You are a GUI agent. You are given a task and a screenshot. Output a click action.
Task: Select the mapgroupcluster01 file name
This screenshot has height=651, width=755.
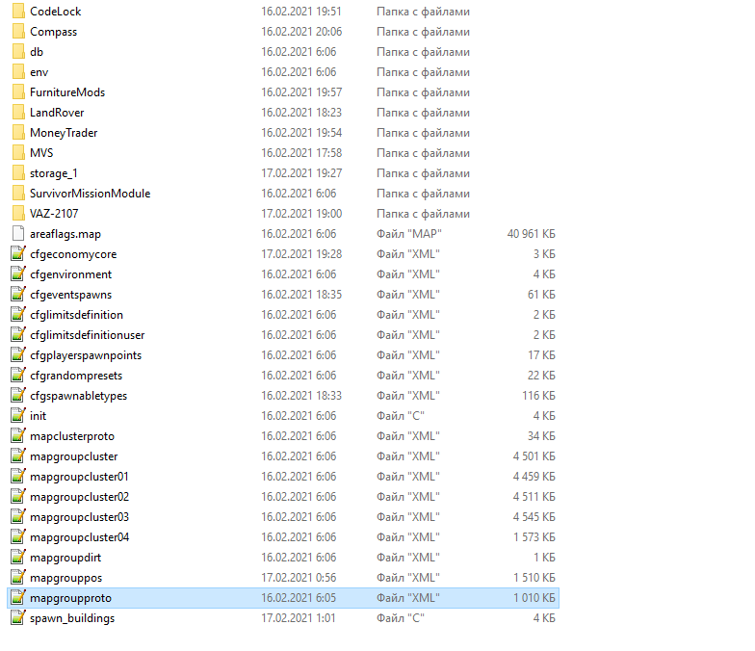[79, 477]
